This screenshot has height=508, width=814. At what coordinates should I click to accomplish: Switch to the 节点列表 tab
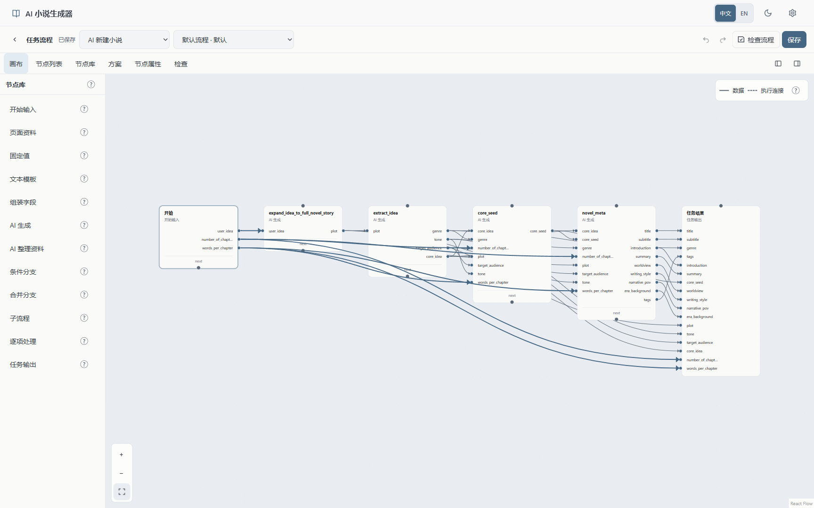pos(49,64)
